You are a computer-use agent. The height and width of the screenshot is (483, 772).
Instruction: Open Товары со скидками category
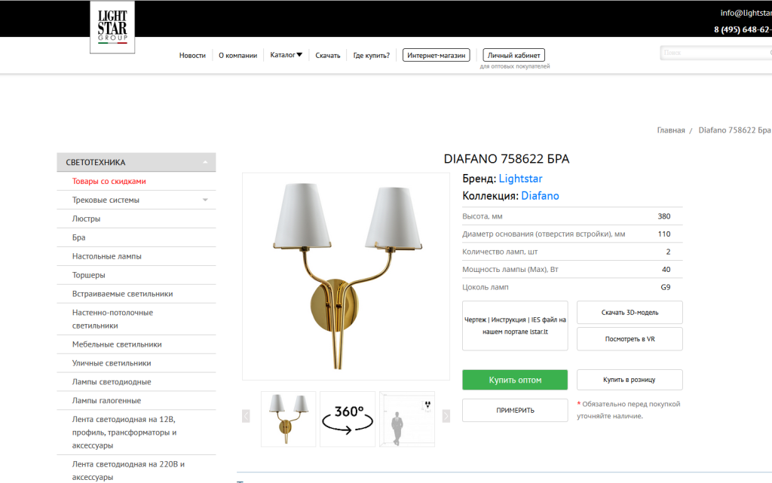pos(109,181)
